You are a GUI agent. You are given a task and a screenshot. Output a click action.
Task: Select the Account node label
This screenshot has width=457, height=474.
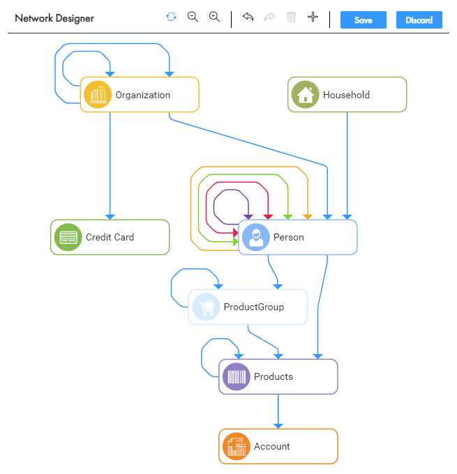[272, 446]
